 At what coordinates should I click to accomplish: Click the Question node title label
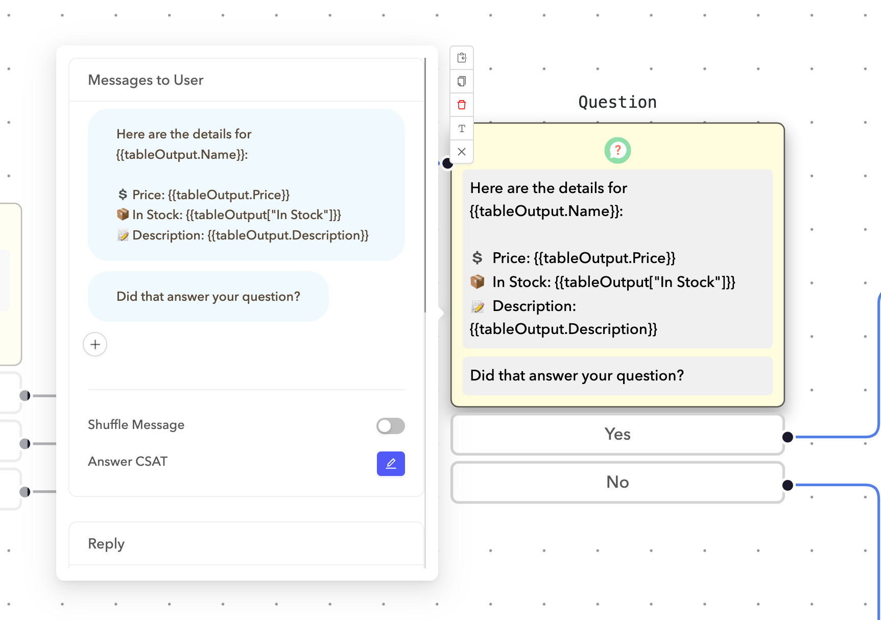[x=617, y=102]
